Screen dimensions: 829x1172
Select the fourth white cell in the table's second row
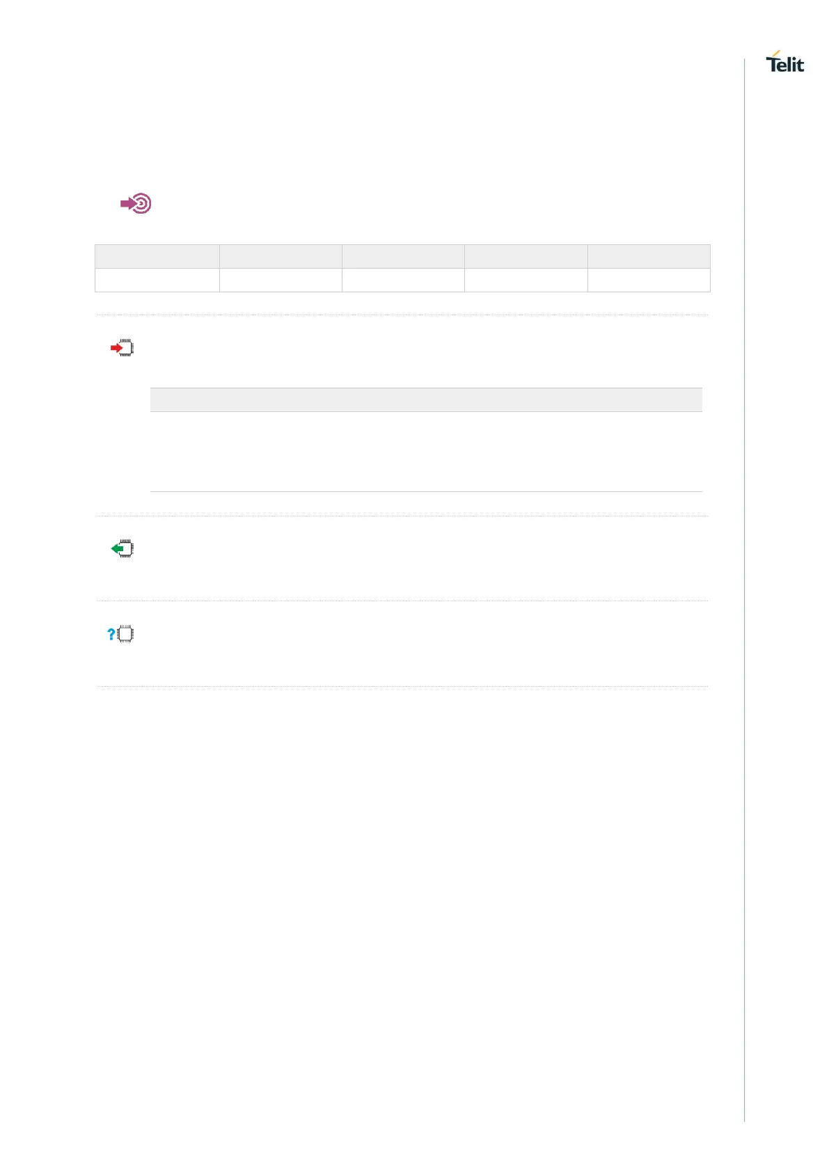[x=526, y=280]
